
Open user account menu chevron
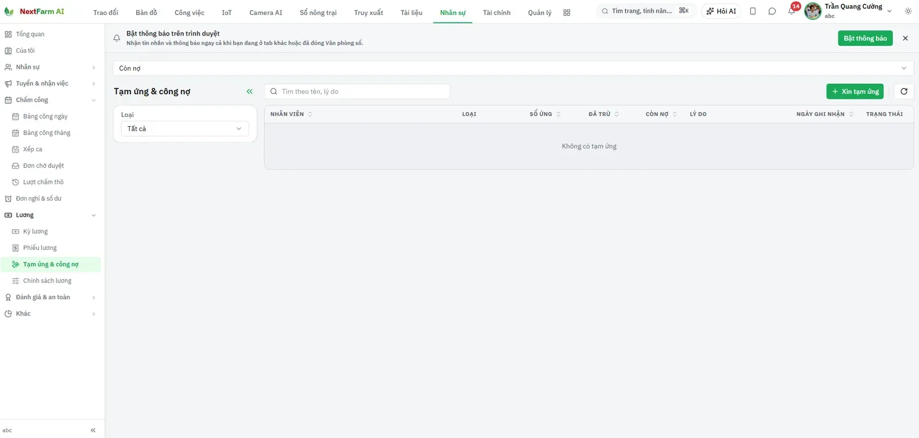click(x=890, y=11)
